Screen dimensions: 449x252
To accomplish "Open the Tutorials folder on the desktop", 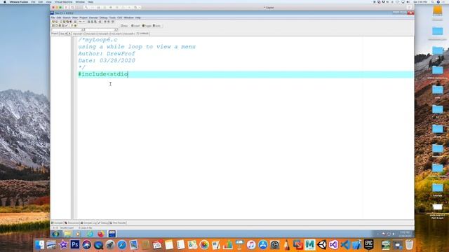I will 438,190.
